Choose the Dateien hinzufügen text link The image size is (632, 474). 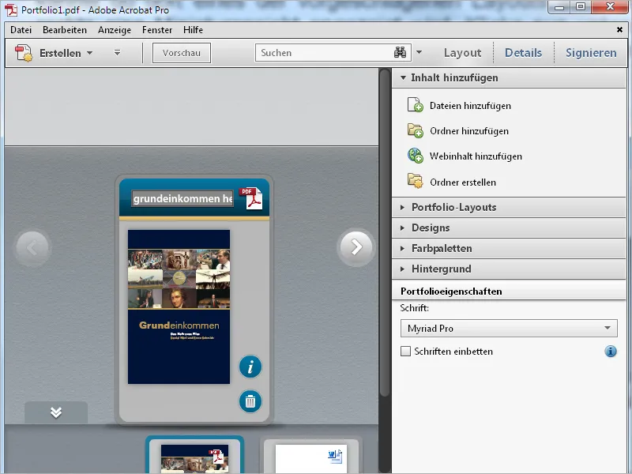(470, 106)
